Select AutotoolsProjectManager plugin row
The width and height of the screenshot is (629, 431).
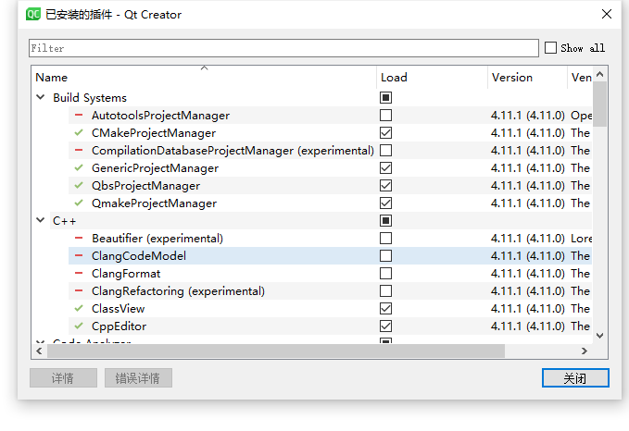330,116
